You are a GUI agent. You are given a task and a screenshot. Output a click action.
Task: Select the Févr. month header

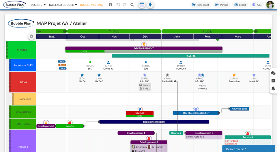(x=207, y=36)
